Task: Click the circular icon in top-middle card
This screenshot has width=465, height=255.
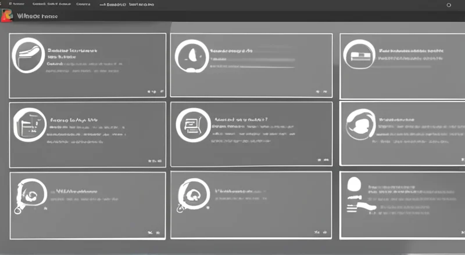Action: [192, 57]
